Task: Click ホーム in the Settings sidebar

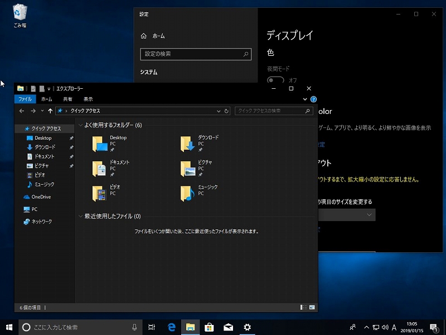Action: pyautogui.click(x=158, y=36)
